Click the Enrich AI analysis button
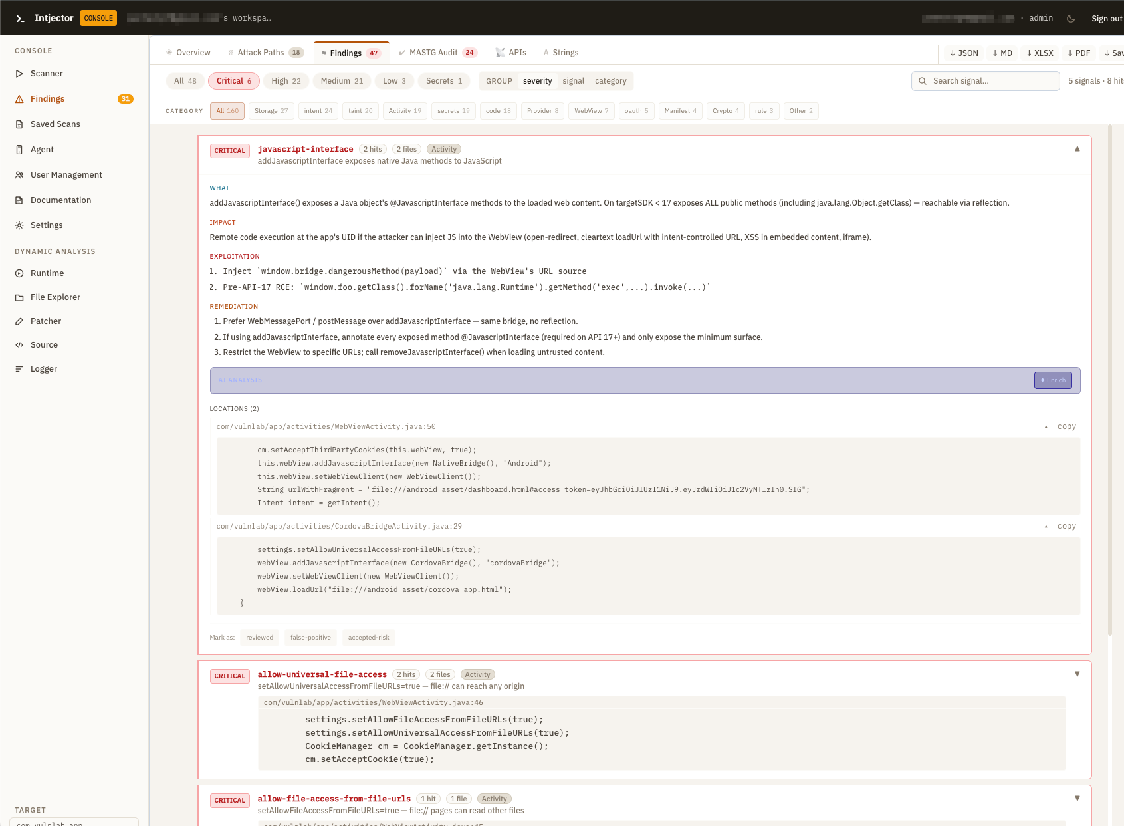This screenshot has height=826, width=1124. (1053, 380)
